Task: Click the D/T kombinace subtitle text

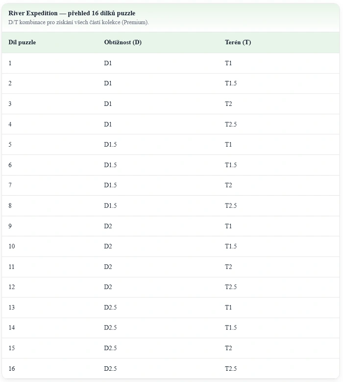Action: pos(78,23)
